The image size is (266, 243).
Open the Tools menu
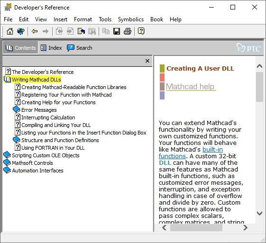pos(105,19)
